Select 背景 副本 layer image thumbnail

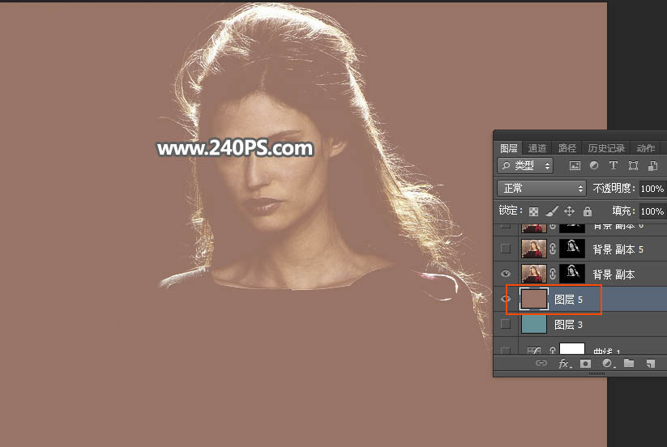(x=534, y=274)
